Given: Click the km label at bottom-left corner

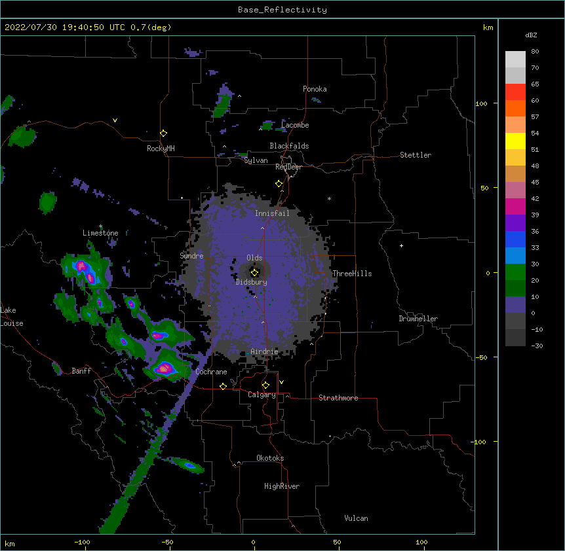Looking at the screenshot, I should click(x=10, y=543).
